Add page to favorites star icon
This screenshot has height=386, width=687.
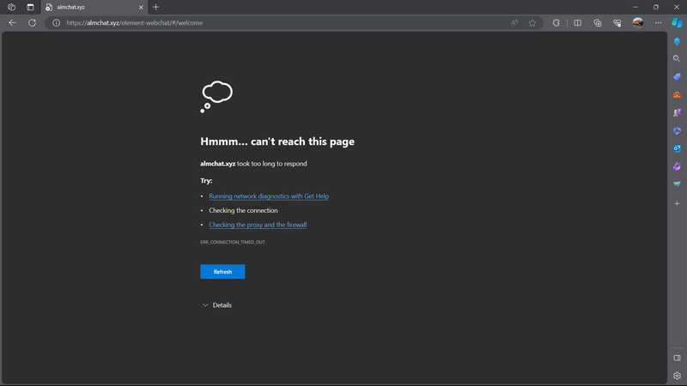point(532,23)
